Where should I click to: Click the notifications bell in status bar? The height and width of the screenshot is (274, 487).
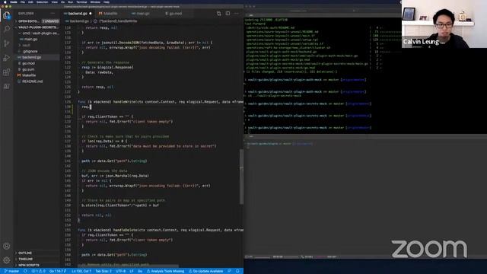coord(237,271)
